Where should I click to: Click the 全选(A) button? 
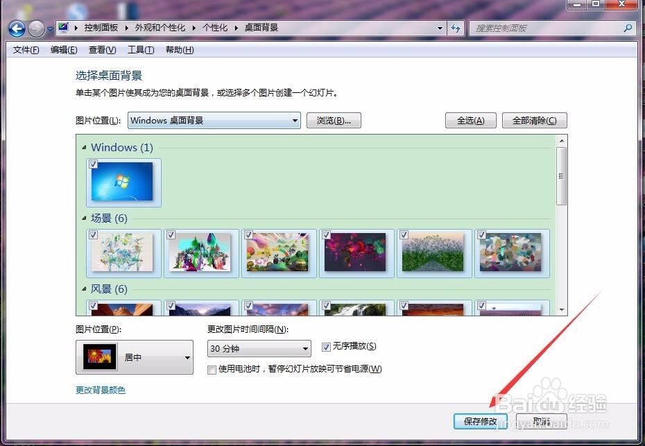(471, 121)
